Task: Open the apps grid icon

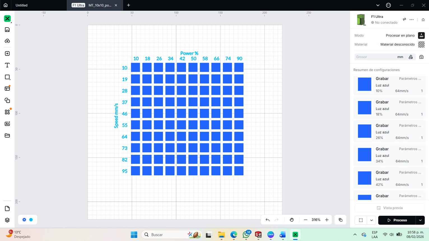Action: [x=7, y=112]
